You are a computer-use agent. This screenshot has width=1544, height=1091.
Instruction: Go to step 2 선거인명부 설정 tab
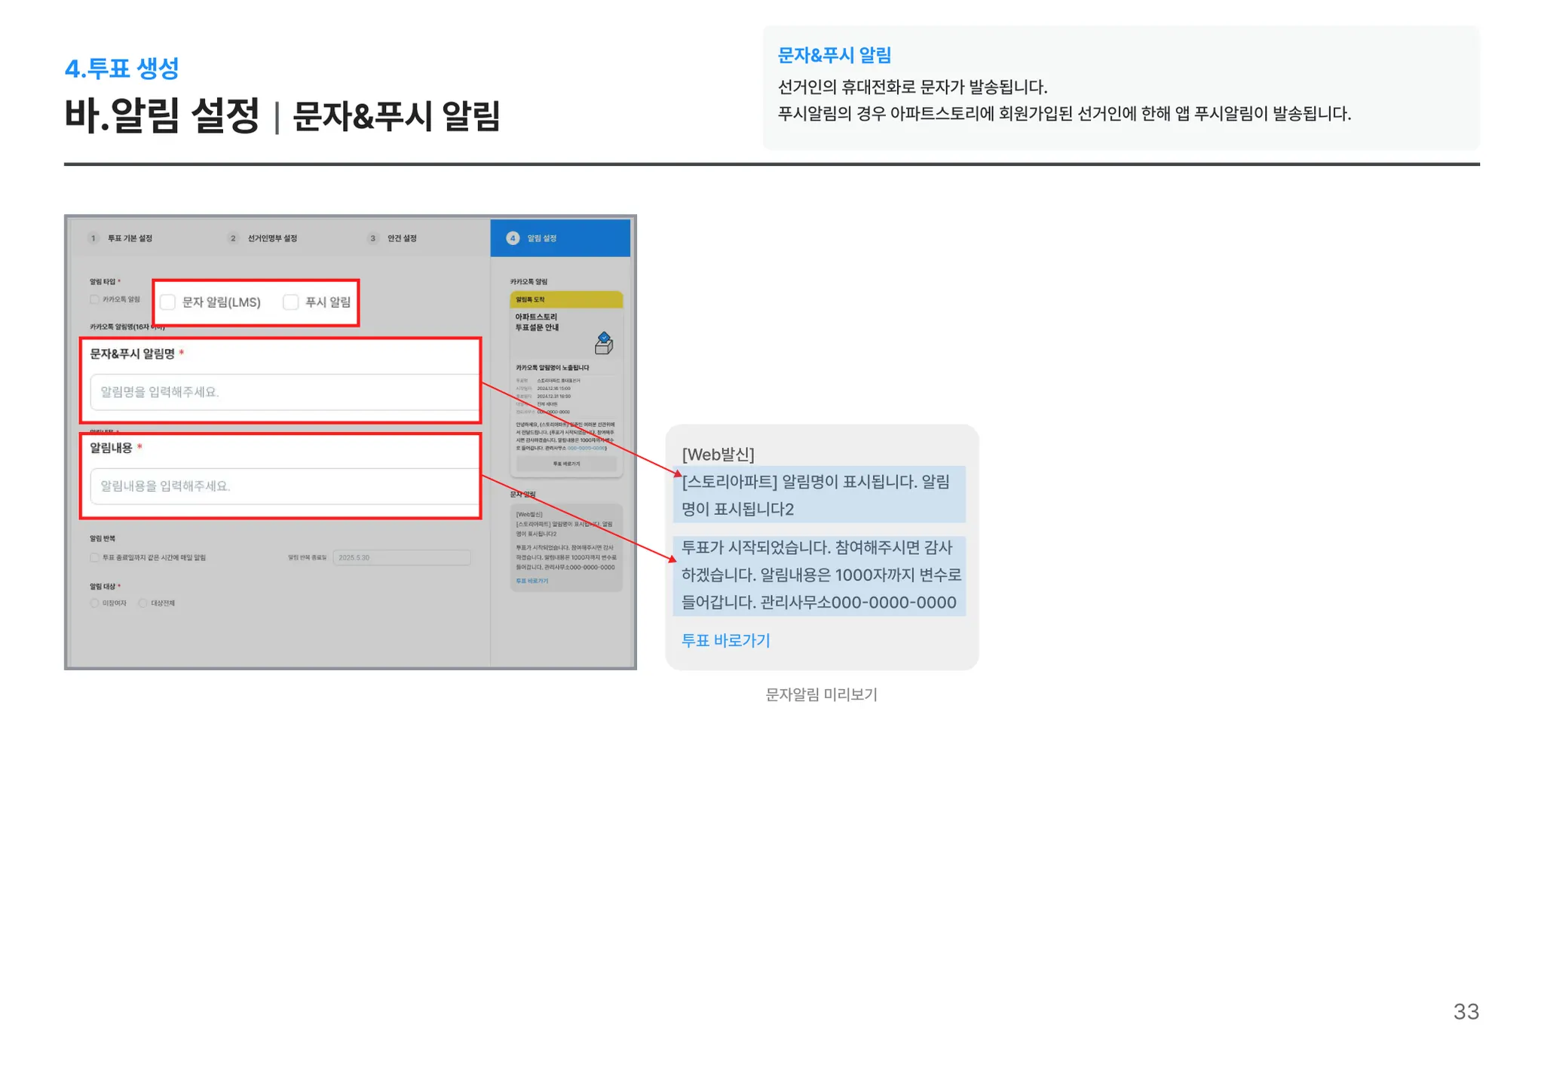click(271, 238)
